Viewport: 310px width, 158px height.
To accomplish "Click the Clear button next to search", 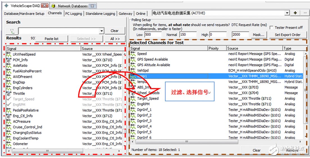I will coord(115,31).
